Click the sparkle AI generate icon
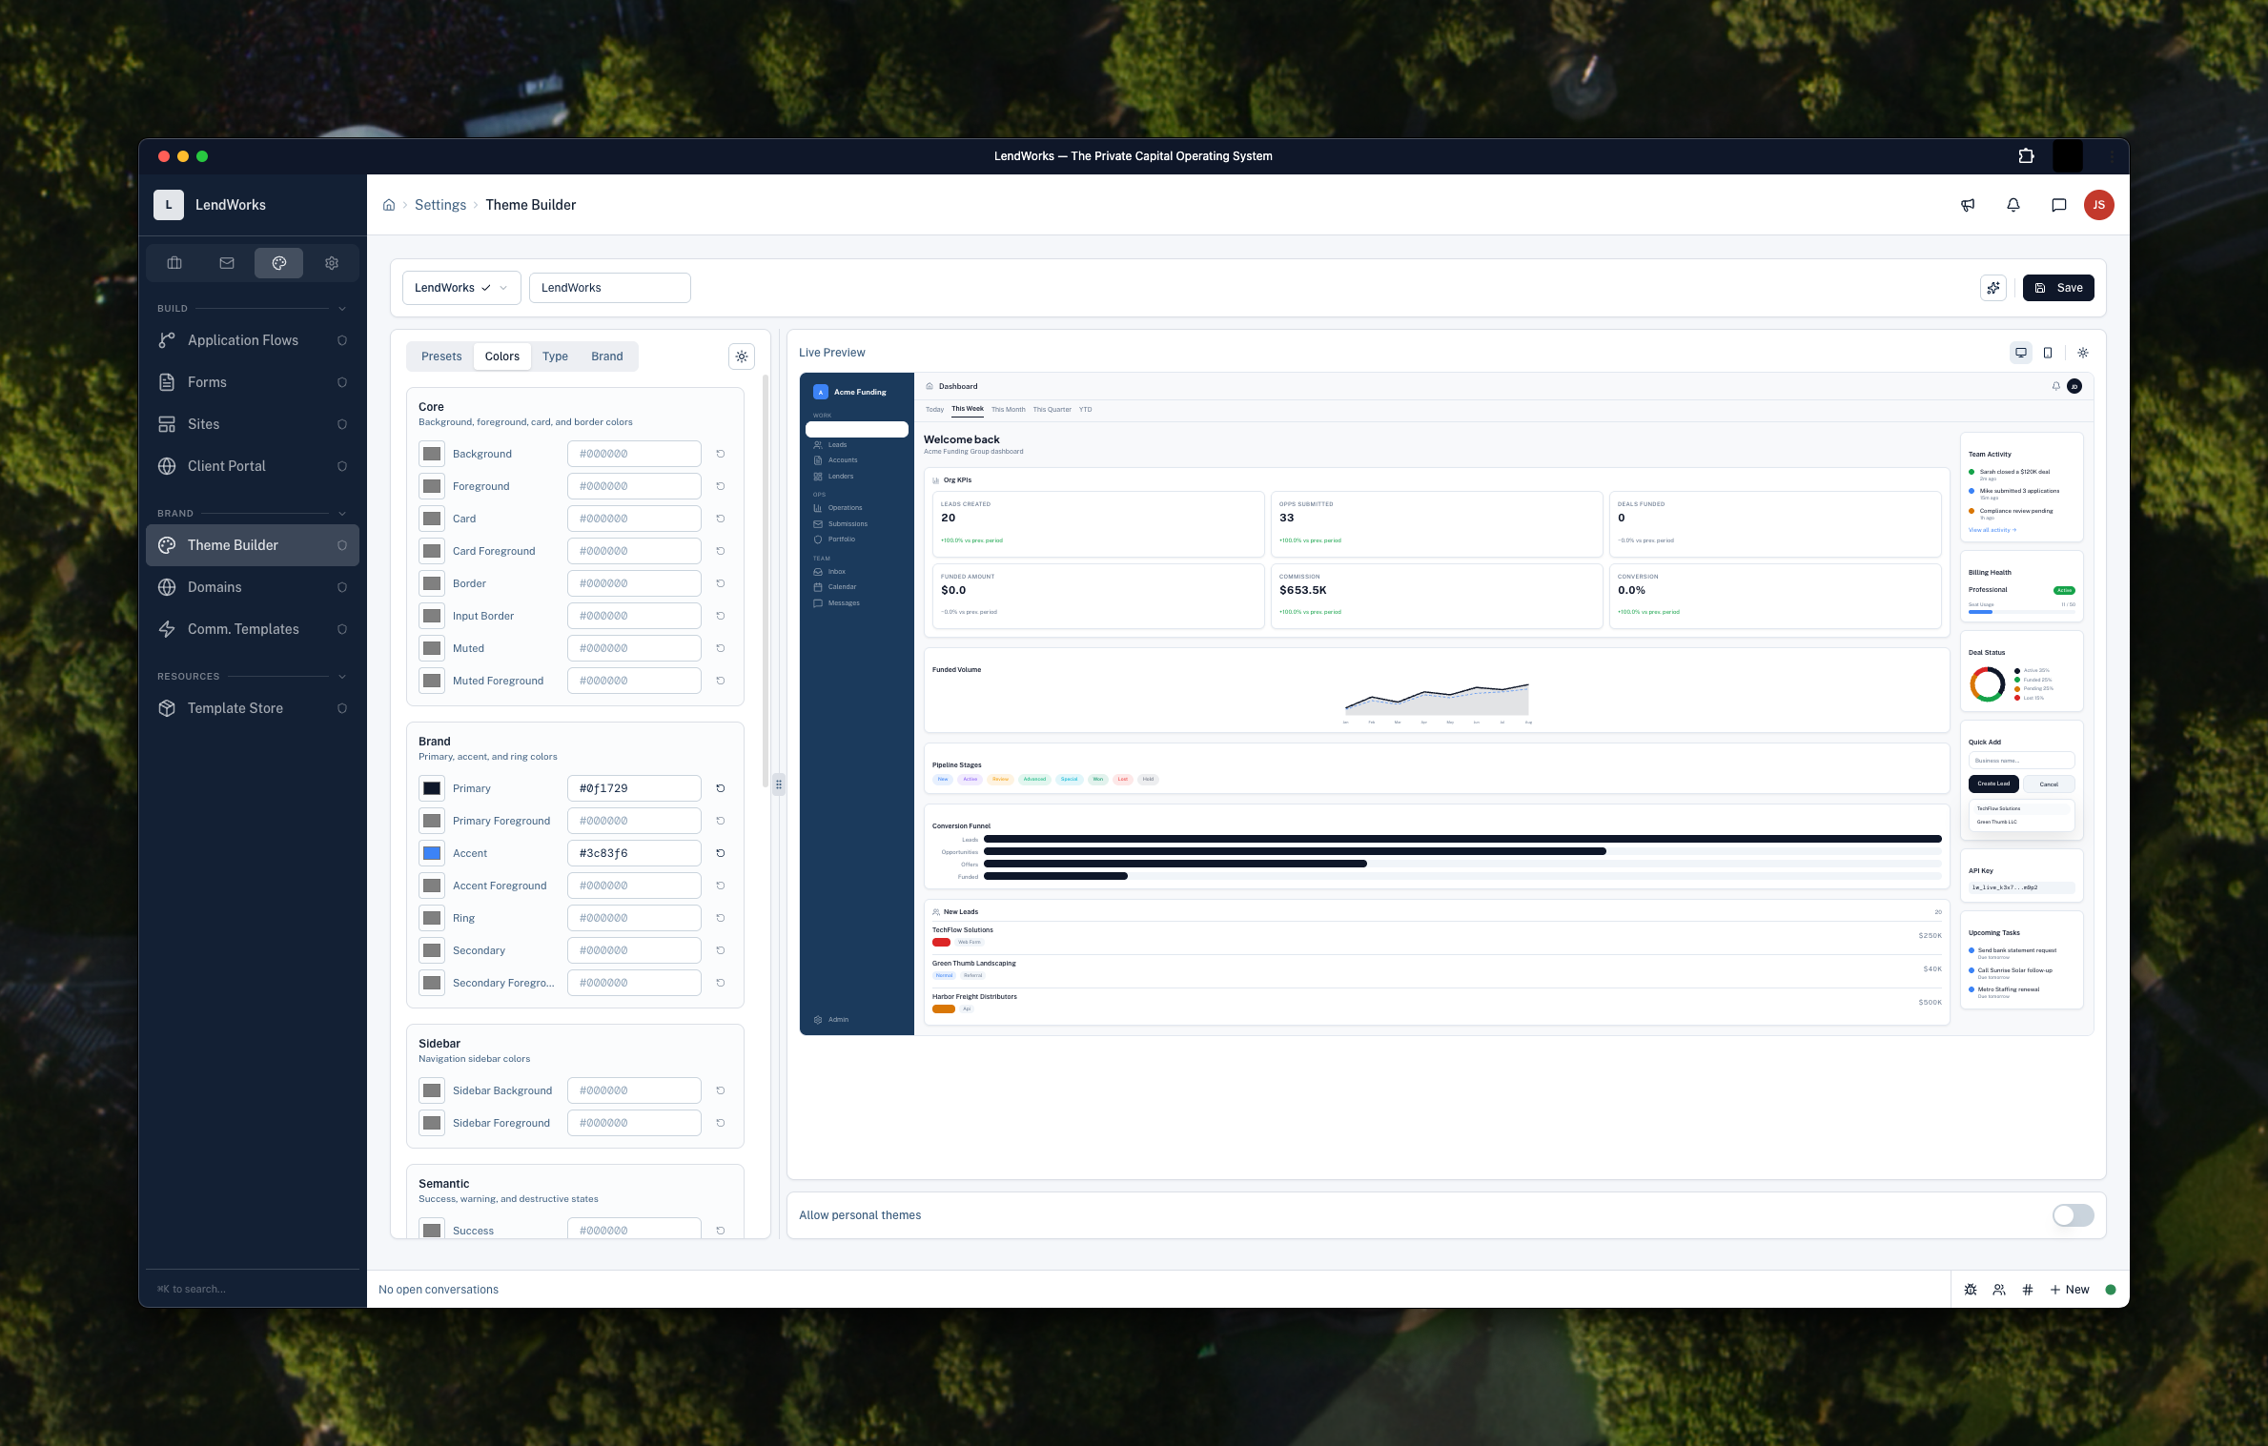2268x1446 pixels. tap(1993, 288)
